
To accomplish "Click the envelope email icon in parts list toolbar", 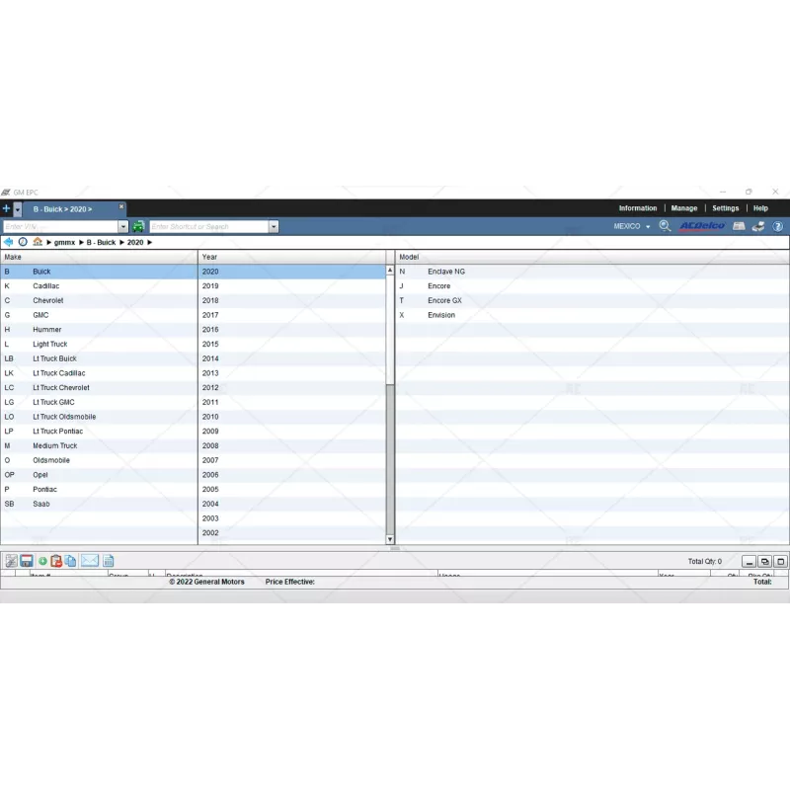I will point(90,561).
